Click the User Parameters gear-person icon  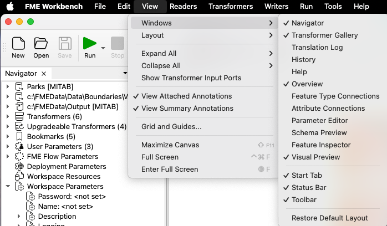19,146
